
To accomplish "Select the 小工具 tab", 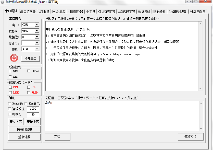I will click(x=91, y=11).
